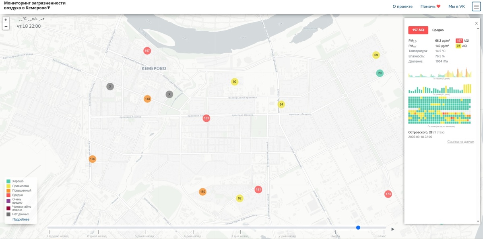Screen dimensions: 483x239
Task: Select the orange 106 sensor marker
Action: (93, 159)
